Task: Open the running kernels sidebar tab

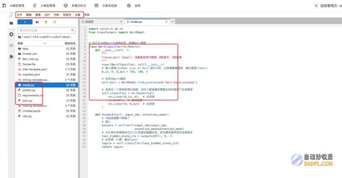Action: pos(12,34)
